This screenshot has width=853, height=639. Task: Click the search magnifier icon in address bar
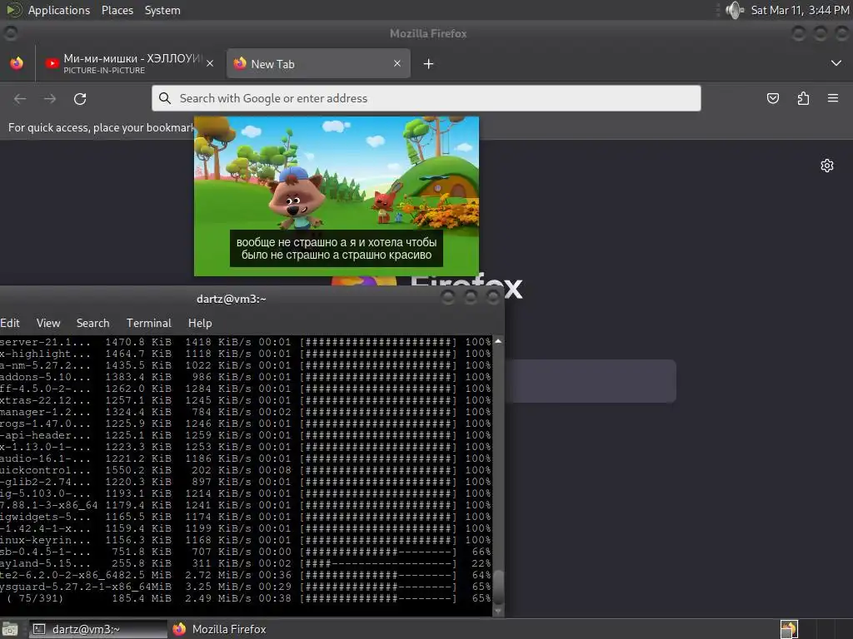tap(164, 98)
